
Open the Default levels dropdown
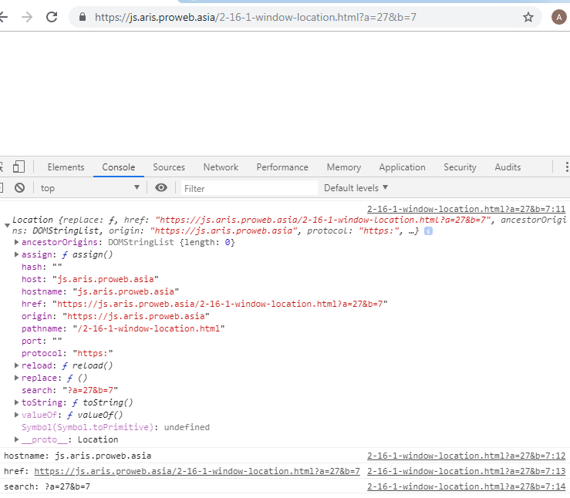356,188
